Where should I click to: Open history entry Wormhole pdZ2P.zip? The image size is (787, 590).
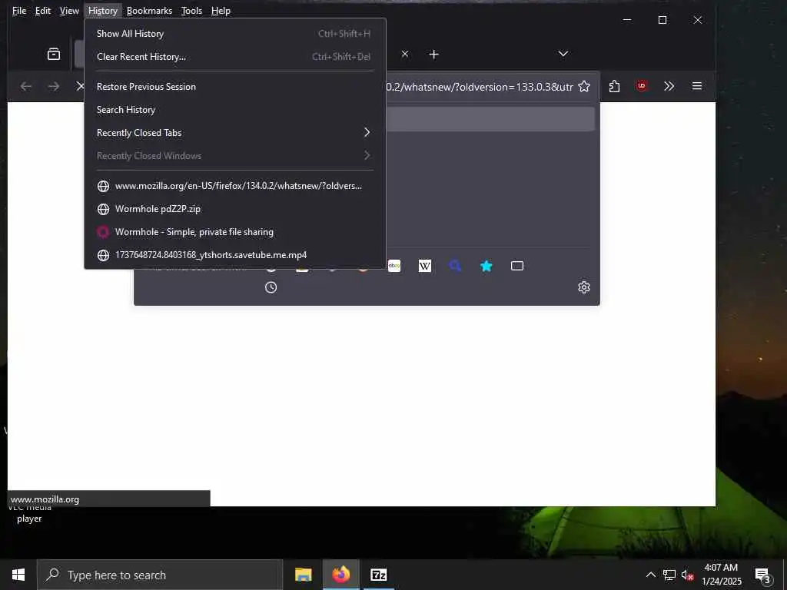[x=235, y=209]
